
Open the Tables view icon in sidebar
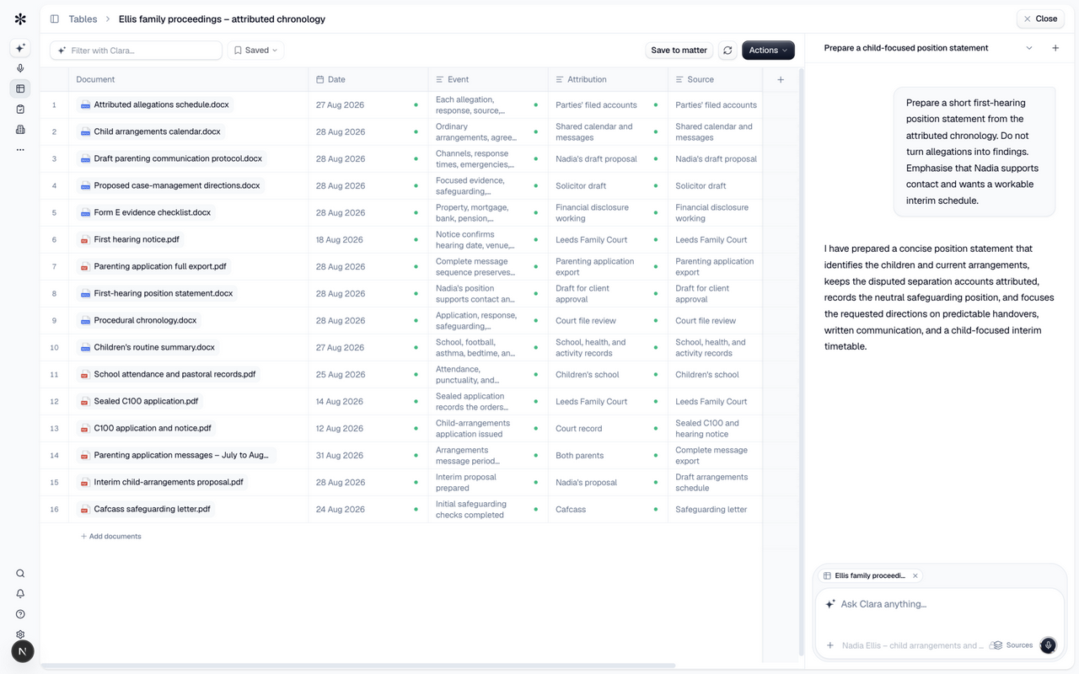(x=20, y=88)
